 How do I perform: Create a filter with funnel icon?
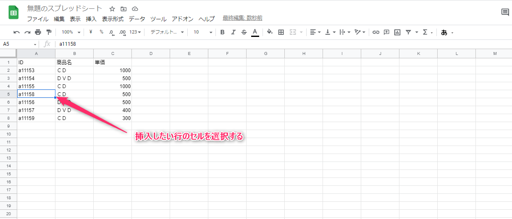[x=408, y=32]
